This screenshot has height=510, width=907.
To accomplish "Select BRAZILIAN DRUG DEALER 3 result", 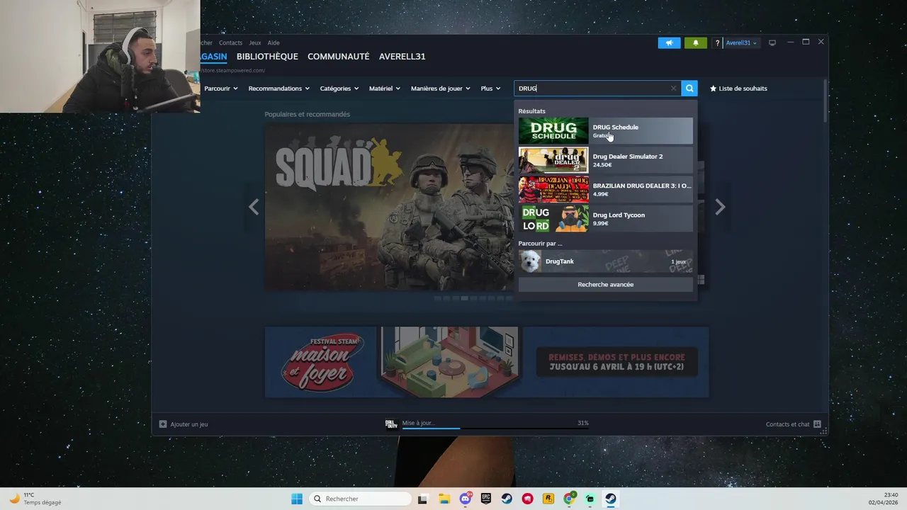I will (605, 189).
